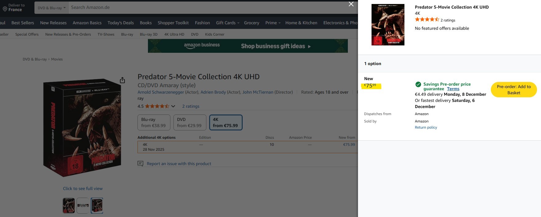Select the second product thumbnail image
541x217 pixels.
point(83,205)
